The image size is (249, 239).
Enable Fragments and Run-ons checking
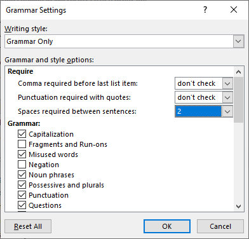click(22, 144)
